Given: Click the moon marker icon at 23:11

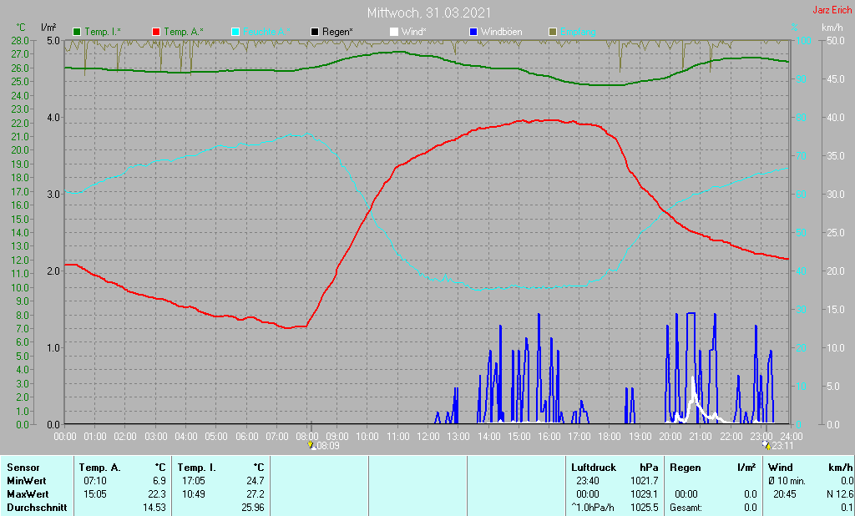Looking at the screenshot, I should pos(766,445).
